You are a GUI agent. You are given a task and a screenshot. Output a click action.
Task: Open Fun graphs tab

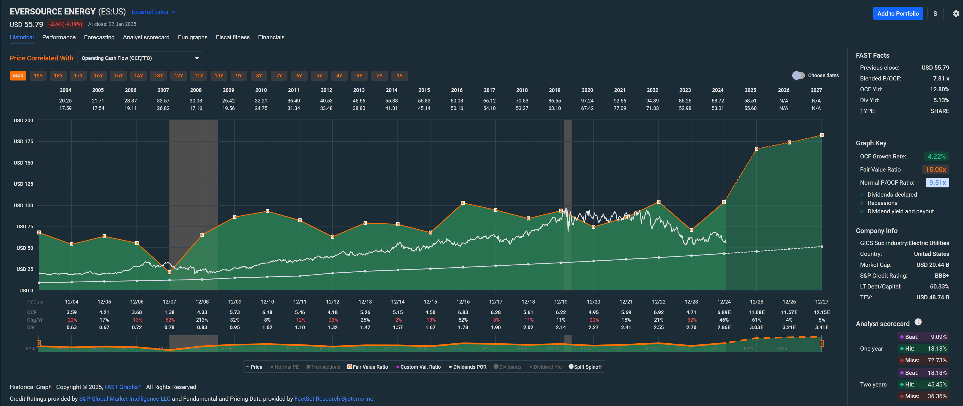193,37
